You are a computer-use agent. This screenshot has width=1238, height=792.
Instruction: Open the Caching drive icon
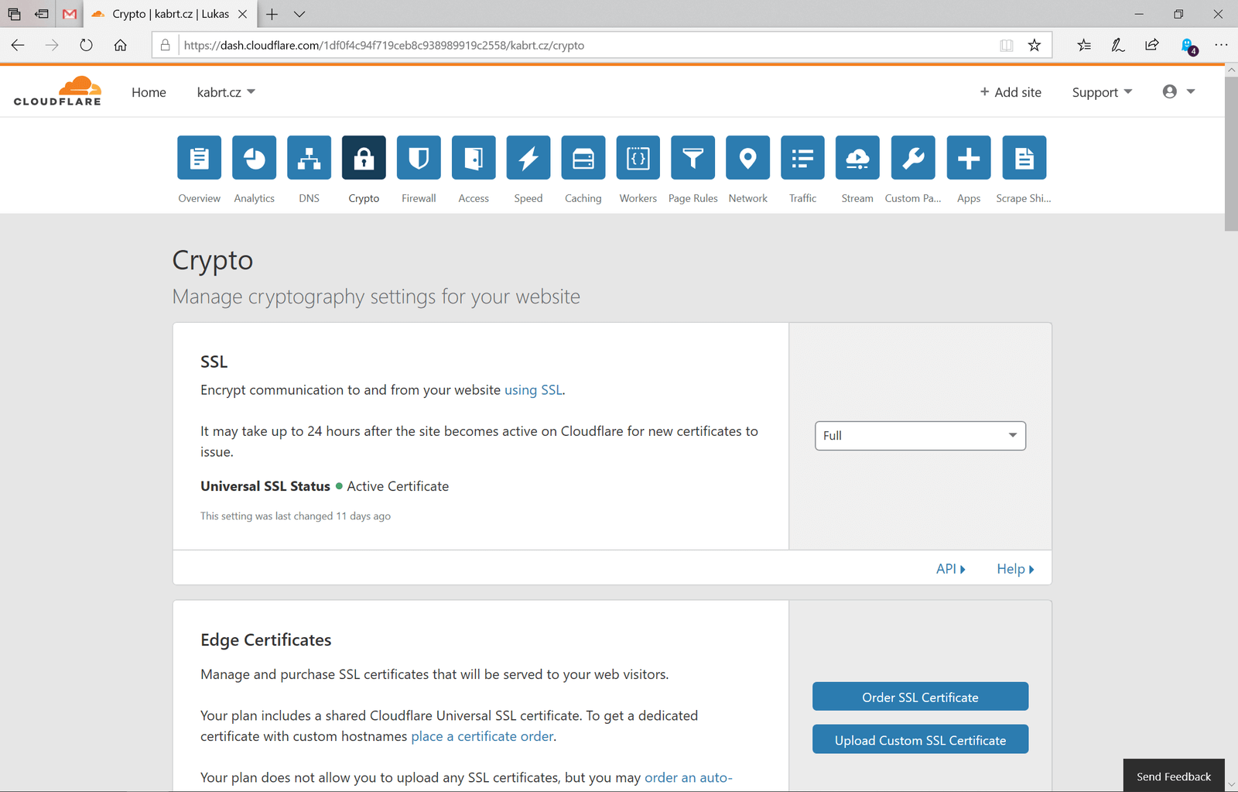coord(583,158)
